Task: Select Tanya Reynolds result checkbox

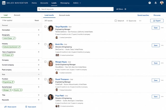Action: tap(45, 27)
